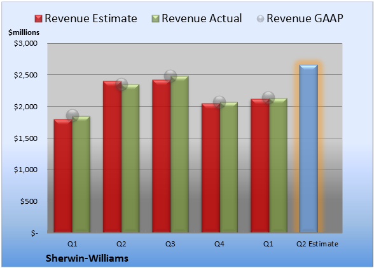Click the '$2,500' y-axis value
Screen dimensions: 374x268
click(x=25, y=75)
